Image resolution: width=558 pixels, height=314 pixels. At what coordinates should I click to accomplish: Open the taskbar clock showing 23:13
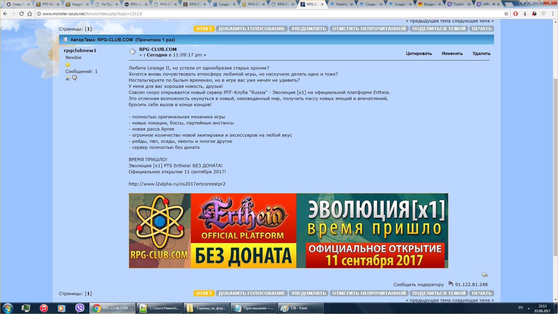pos(542,308)
